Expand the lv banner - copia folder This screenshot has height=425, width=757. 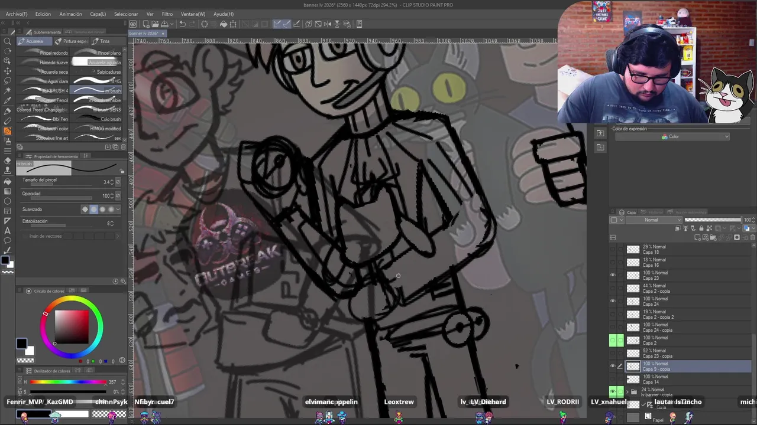[627, 392]
